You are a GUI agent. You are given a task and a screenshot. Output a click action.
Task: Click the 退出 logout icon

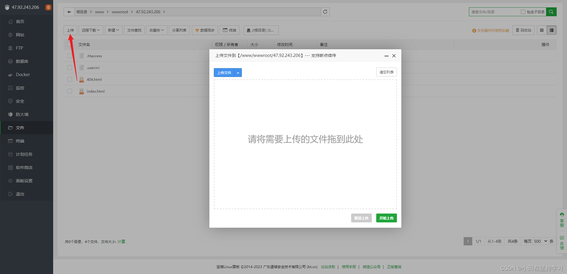[x=10, y=194]
